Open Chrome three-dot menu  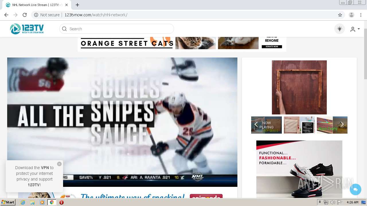361,15
